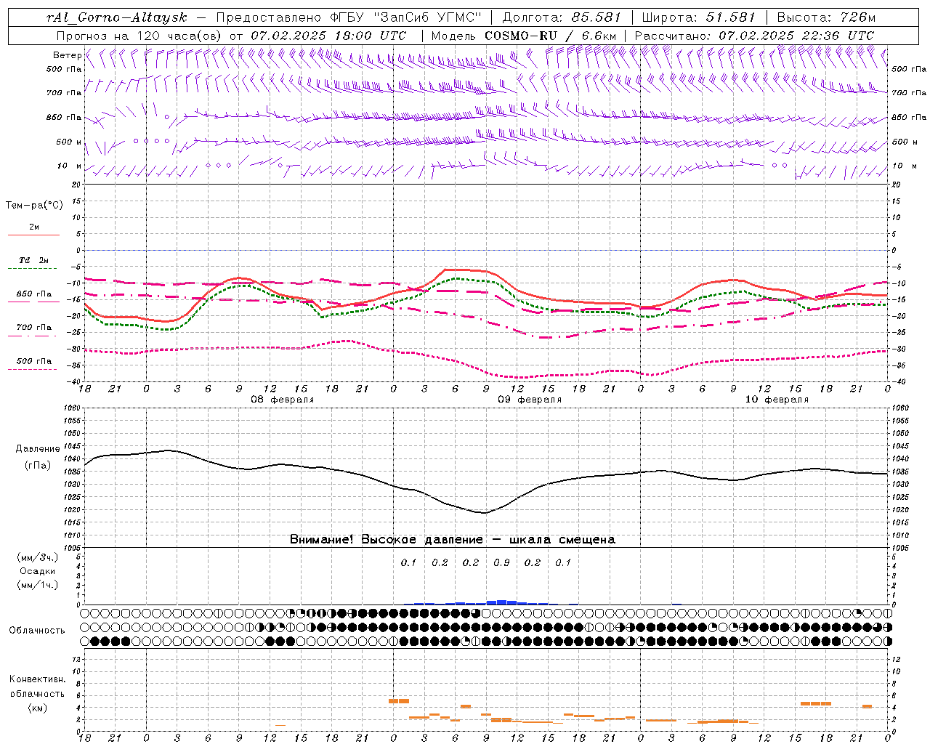The height and width of the screenshot is (744, 930).
Task: Click the date label 08 февраля
Action: pyautogui.click(x=283, y=400)
